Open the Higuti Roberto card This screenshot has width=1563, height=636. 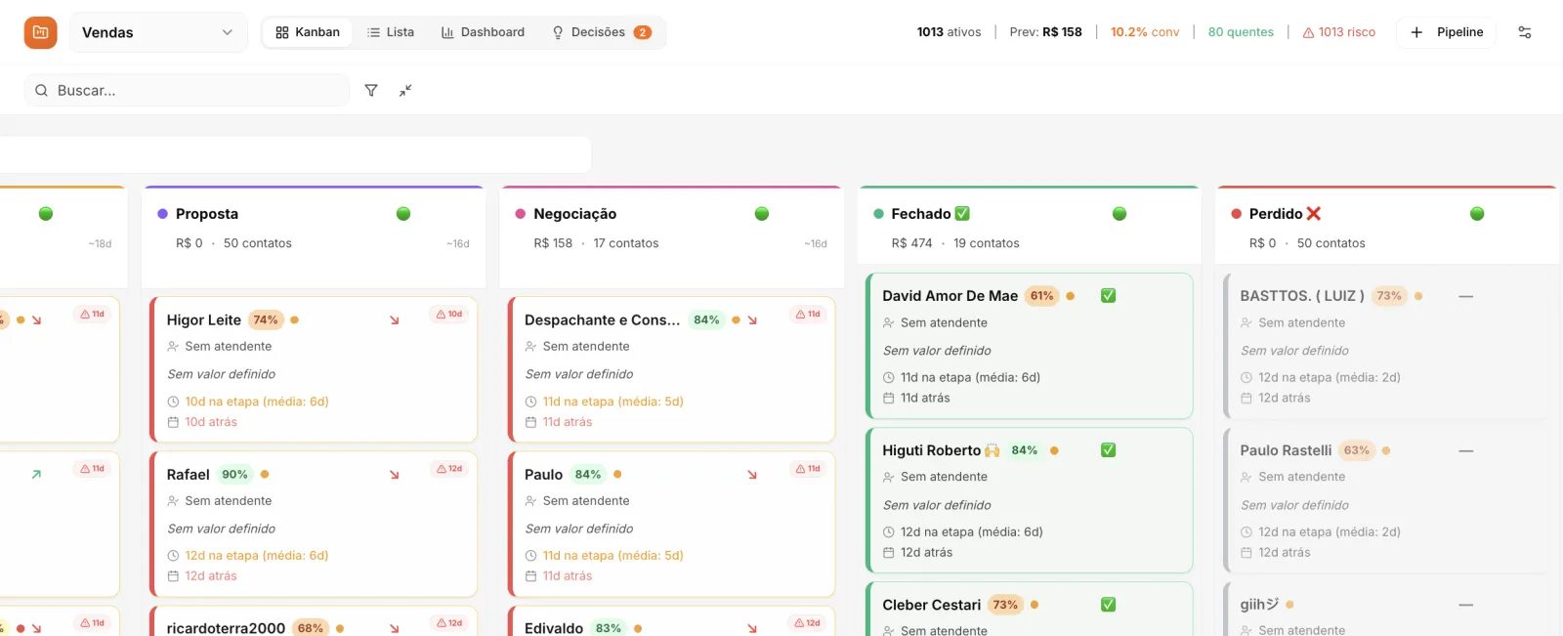pos(1030,500)
